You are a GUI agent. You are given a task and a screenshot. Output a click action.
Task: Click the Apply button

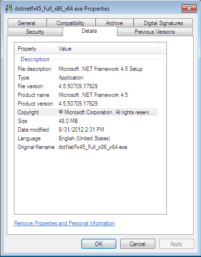(176, 243)
